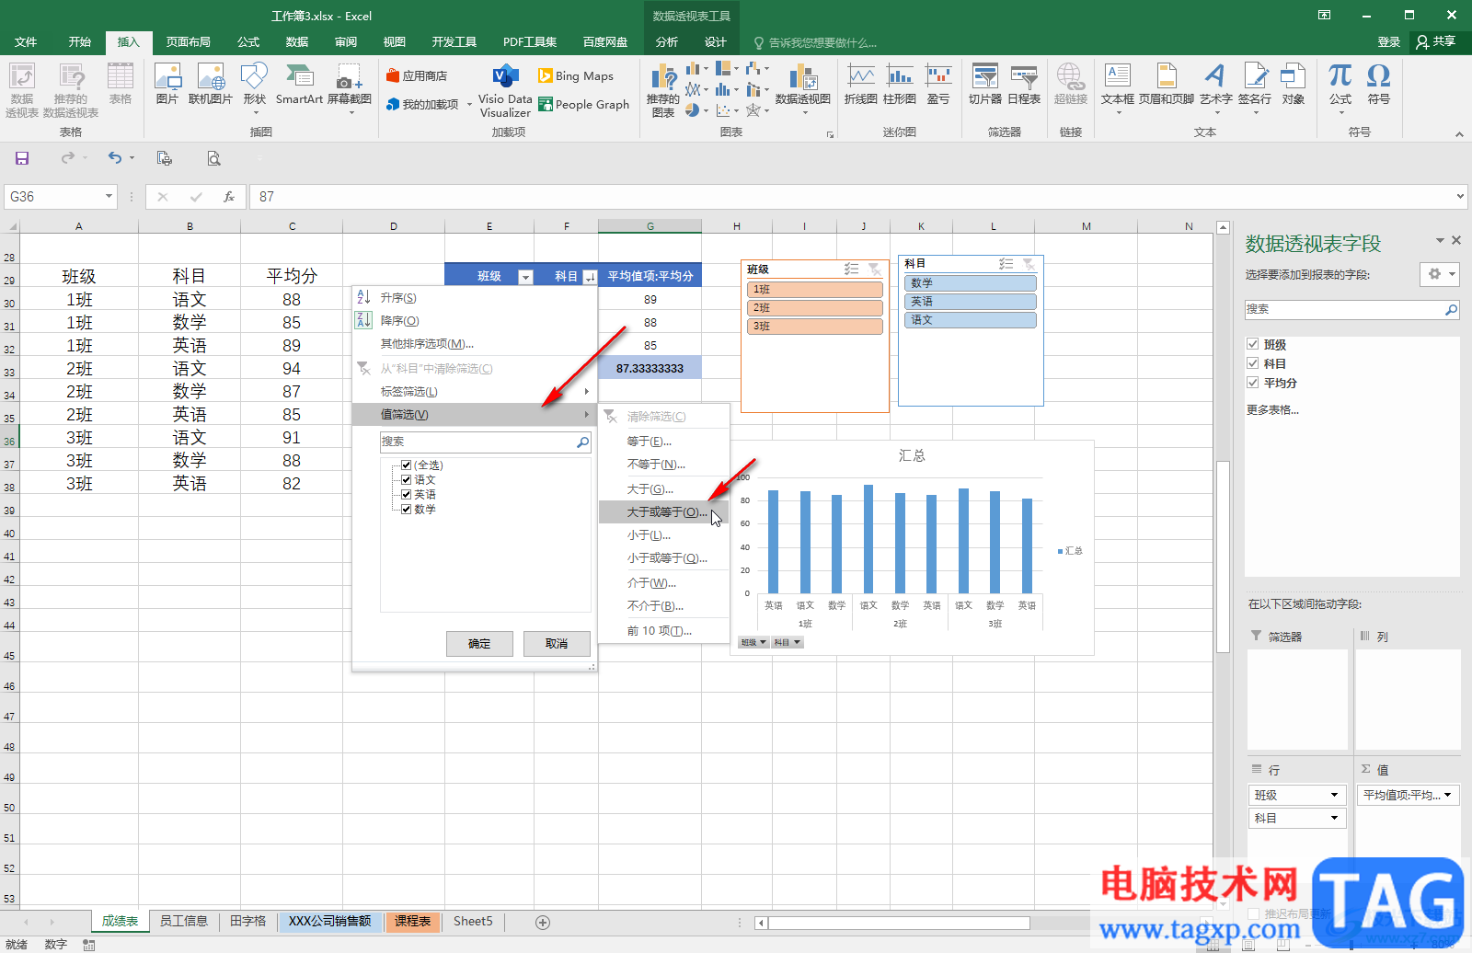Insert a line sparkline
The width and height of the screenshot is (1472, 953).
(860, 85)
